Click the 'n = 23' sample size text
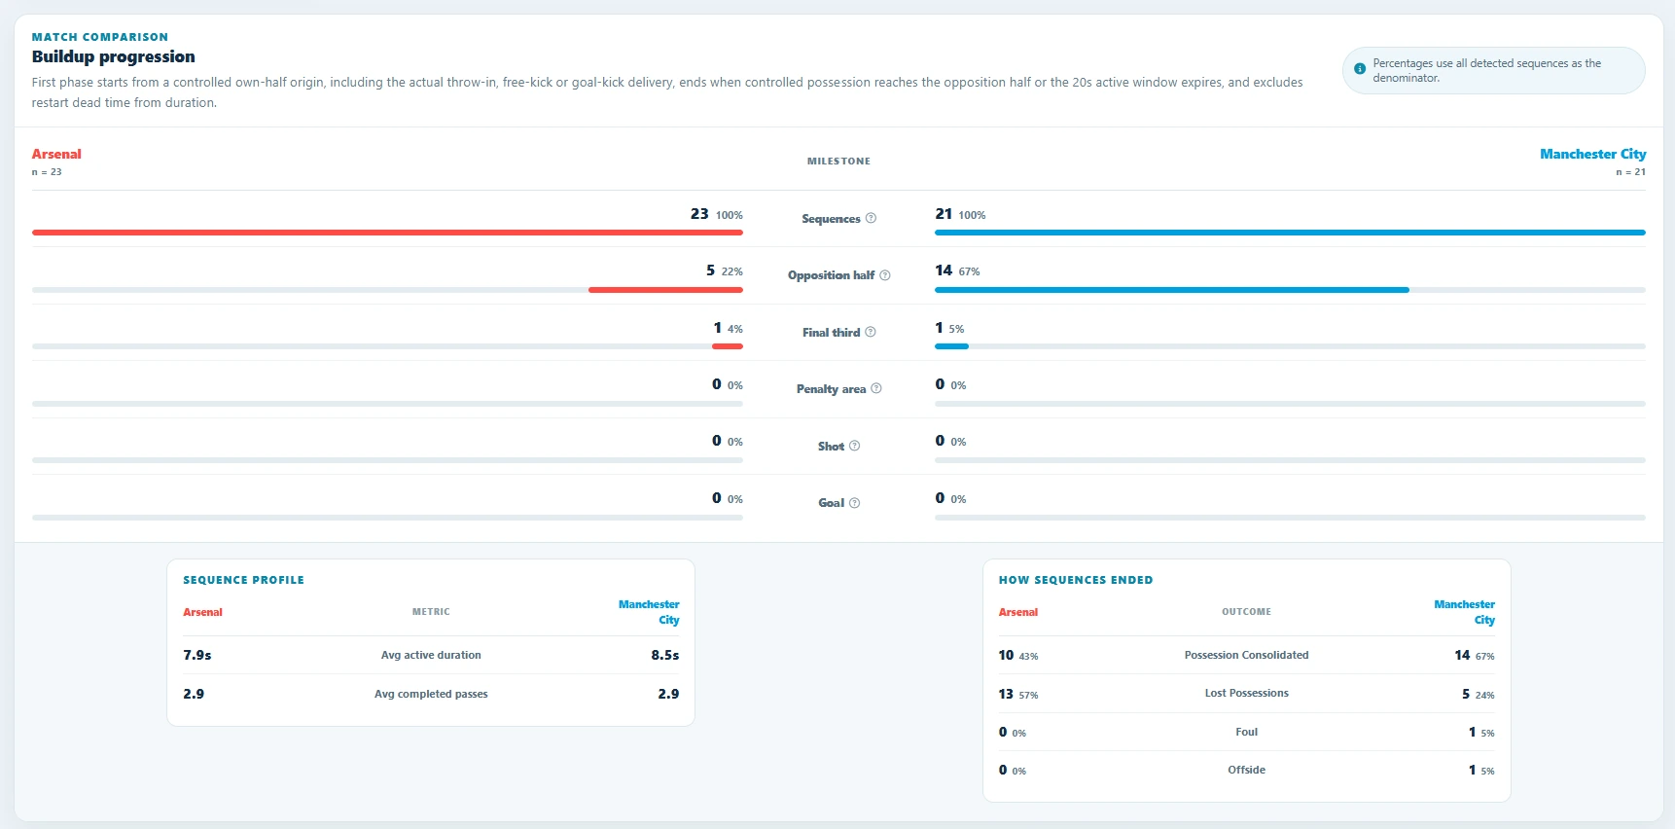1675x829 pixels. 47,172
